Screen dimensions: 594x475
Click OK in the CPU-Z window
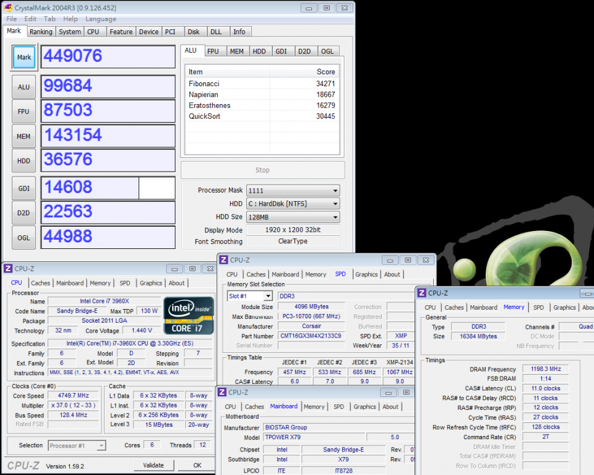(197, 465)
